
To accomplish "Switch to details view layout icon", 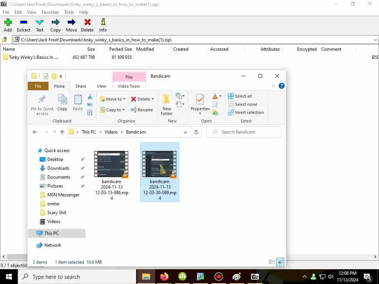I will pos(272,262).
